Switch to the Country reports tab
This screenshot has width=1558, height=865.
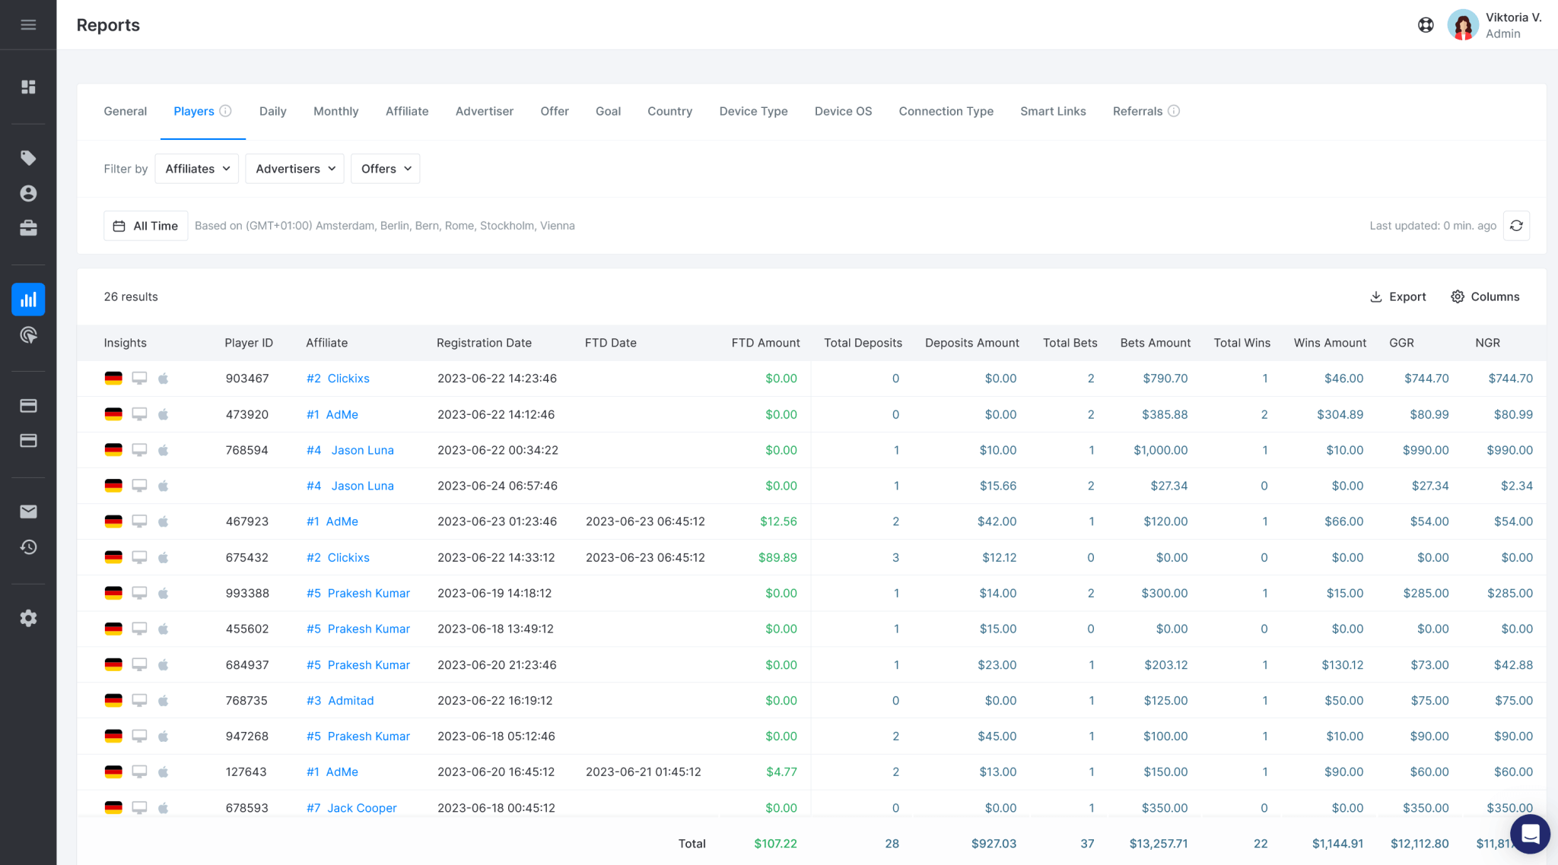coord(669,111)
